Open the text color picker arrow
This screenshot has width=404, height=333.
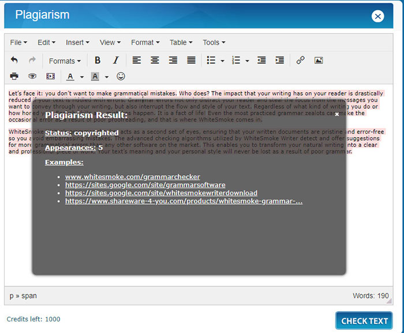tap(82, 77)
